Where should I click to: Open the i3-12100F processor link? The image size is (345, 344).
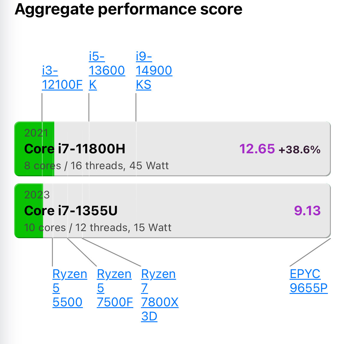point(62,78)
